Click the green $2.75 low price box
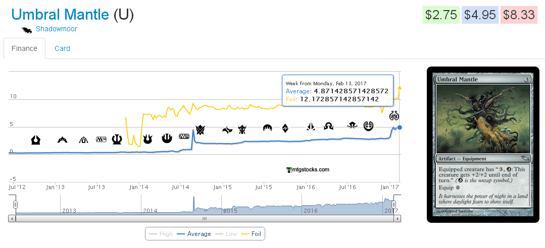 click(441, 15)
